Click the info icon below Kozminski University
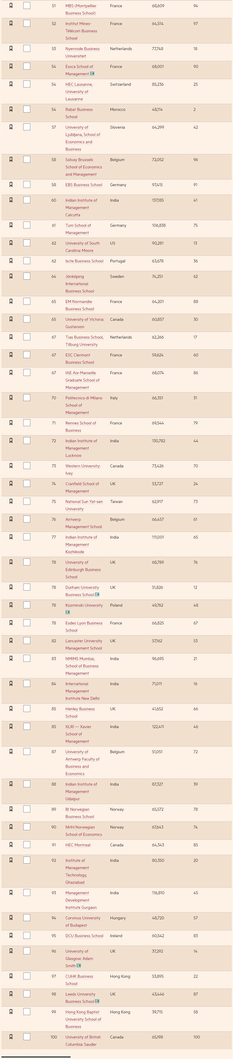Image resolution: width=233 pixels, height=1059 pixels. 67,612
